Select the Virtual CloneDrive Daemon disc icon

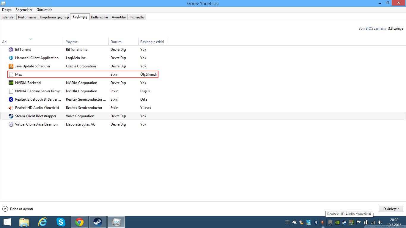pos(11,124)
